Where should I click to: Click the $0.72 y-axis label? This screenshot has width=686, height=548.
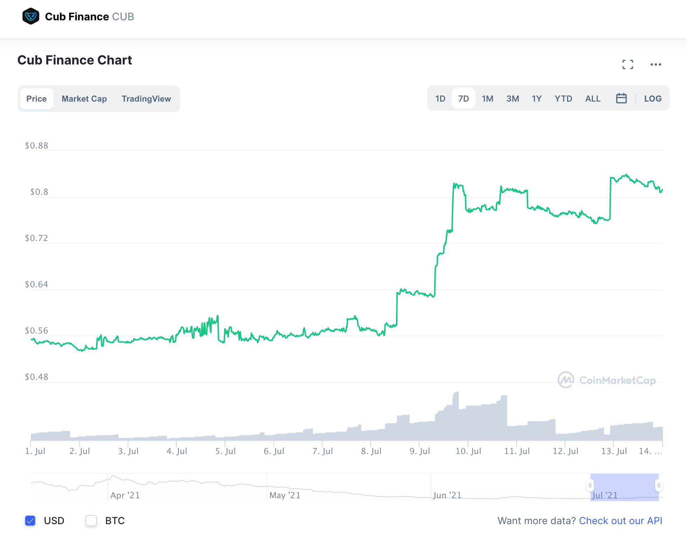(36, 238)
